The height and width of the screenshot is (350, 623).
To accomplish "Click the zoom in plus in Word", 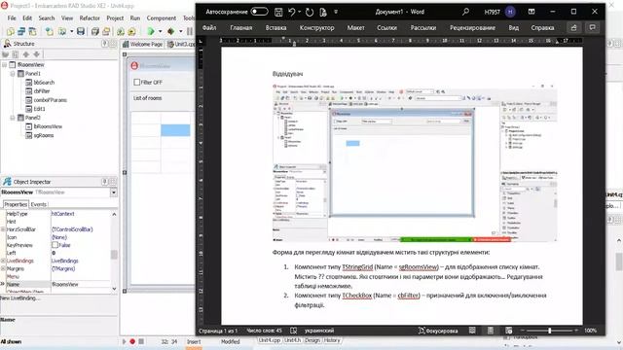I will click(x=576, y=331).
